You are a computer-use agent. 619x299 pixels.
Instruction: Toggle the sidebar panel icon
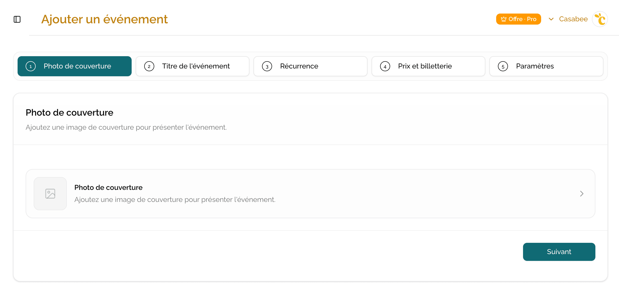tap(17, 19)
